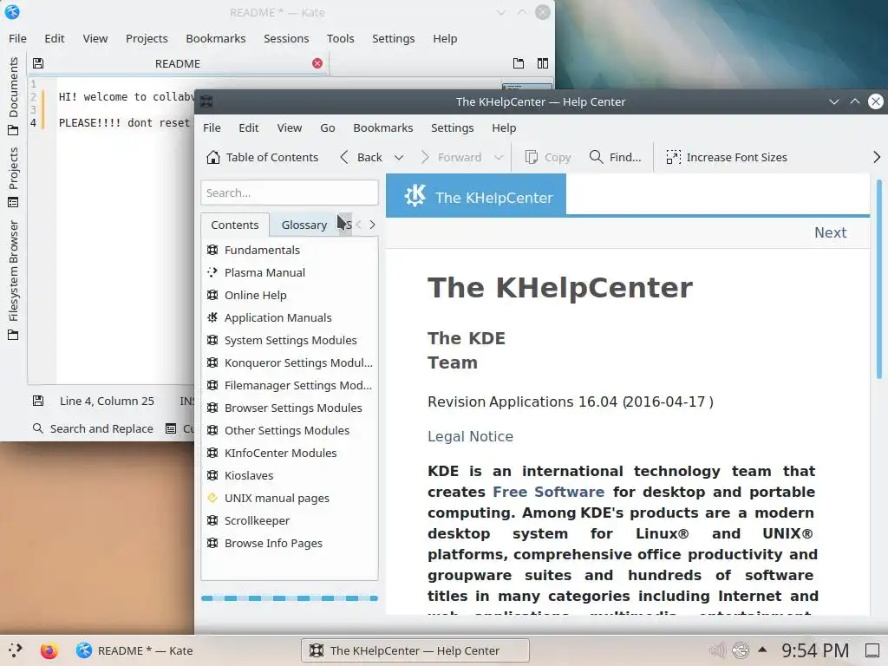
Task: Toggle the Documents side panel in Kate
Action: (x=13, y=96)
